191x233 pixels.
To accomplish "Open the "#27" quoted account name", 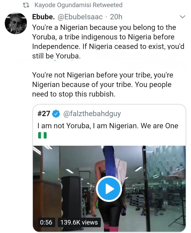I will click(x=44, y=114).
